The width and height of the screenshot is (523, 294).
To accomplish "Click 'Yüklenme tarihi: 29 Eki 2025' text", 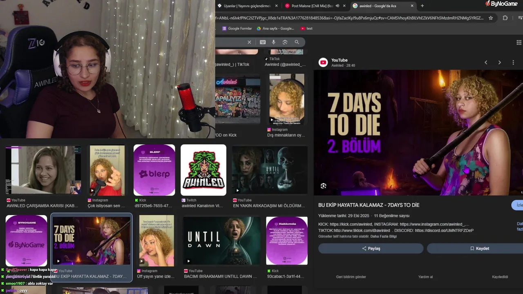I will (344, 216).
